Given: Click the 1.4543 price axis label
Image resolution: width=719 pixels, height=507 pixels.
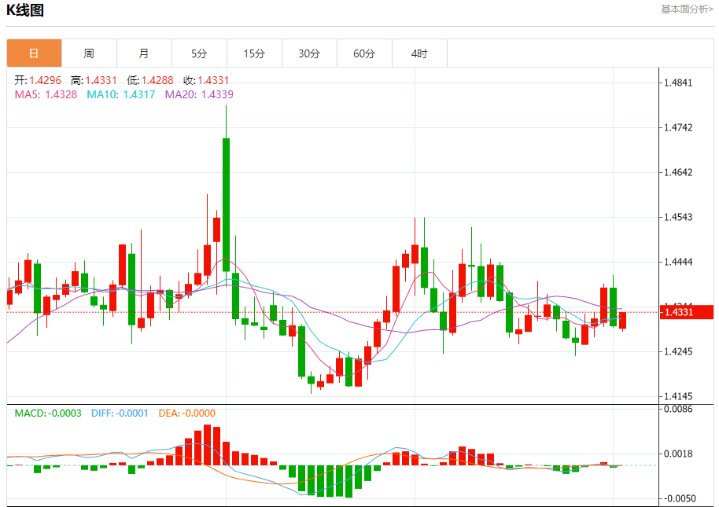Looking at the screenshot, I should (x=678, y=217).
